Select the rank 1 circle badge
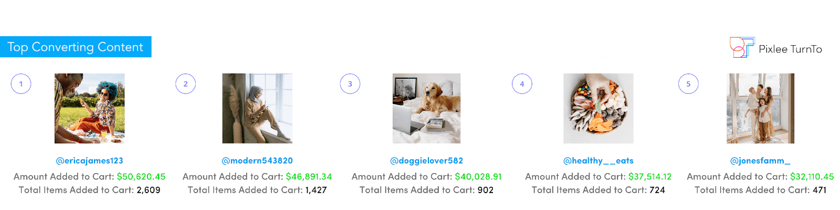The width and height of the screenshot is (840, 210). (x=21, y=84)
